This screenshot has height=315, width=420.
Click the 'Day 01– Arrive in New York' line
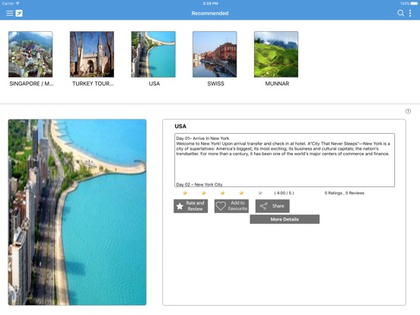pyautogui.click(x=202, y=138)
